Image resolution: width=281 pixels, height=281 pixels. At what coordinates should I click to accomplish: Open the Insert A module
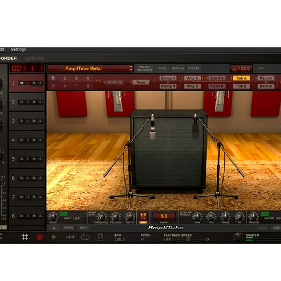217,78
